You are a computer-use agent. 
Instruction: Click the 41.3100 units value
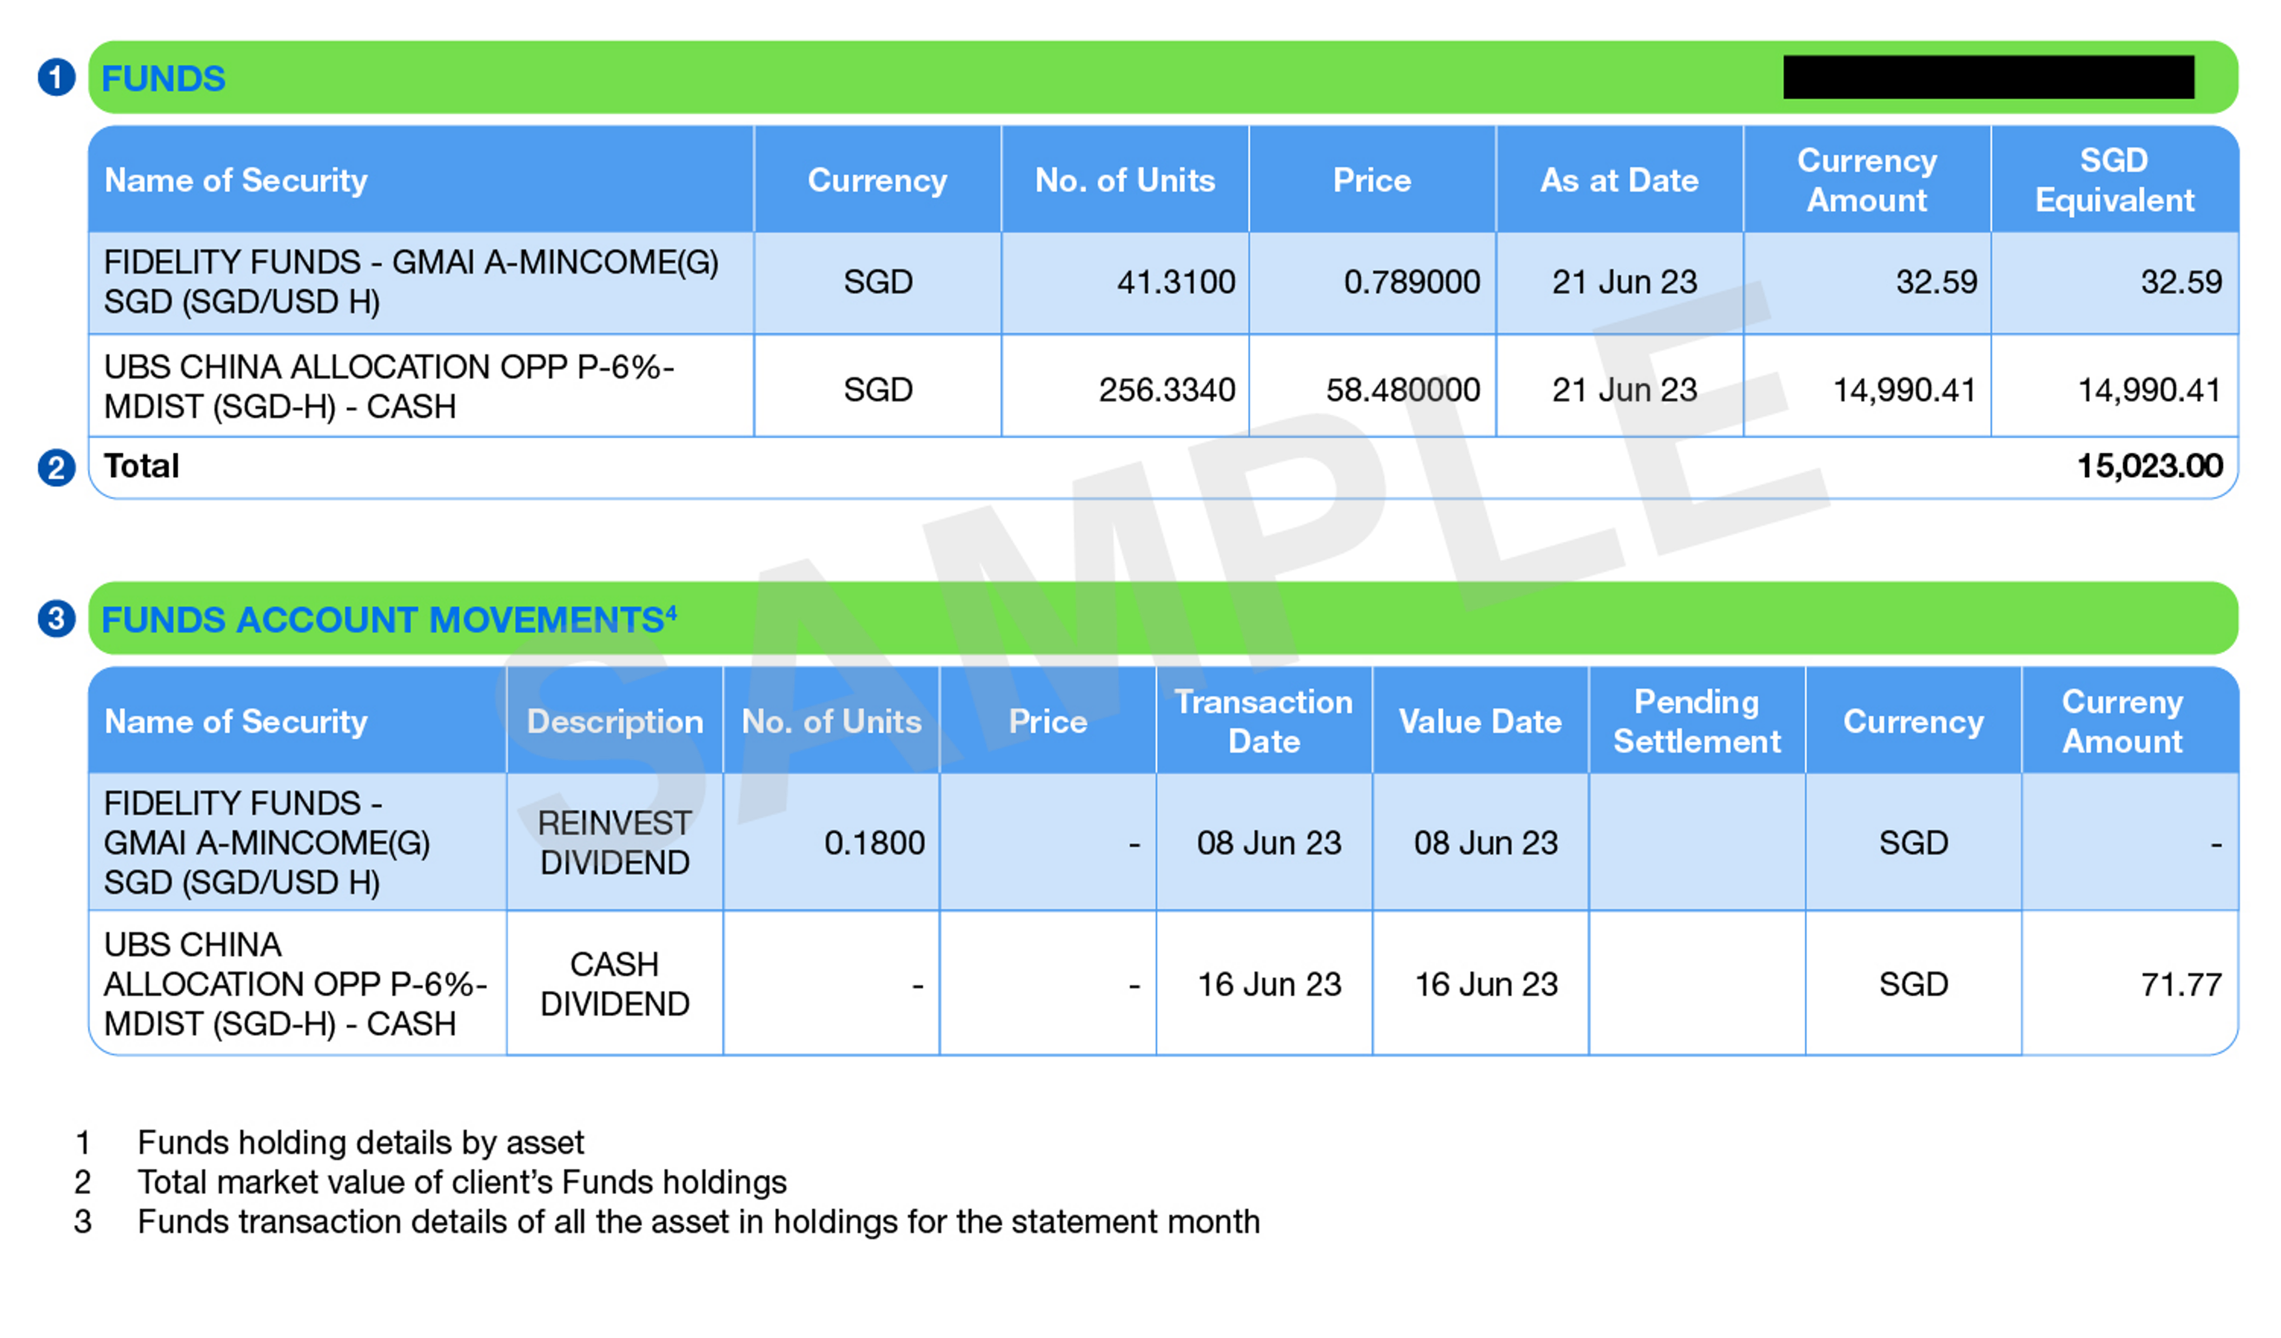(1176, 282)
